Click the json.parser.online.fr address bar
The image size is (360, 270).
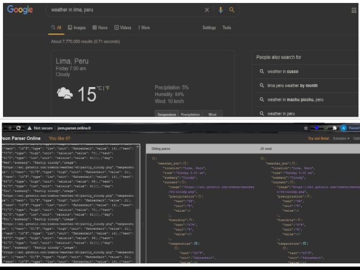point(74,128)
